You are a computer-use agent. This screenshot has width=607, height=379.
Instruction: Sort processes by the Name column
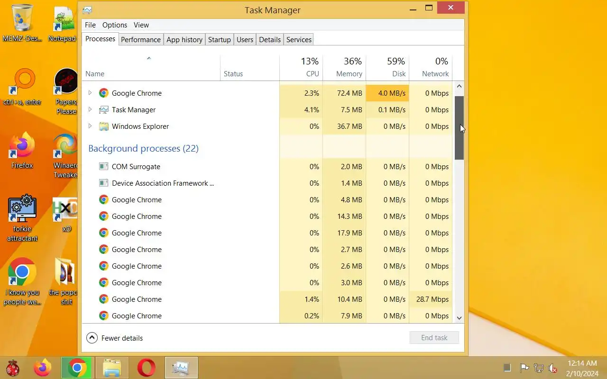point(151,68)
